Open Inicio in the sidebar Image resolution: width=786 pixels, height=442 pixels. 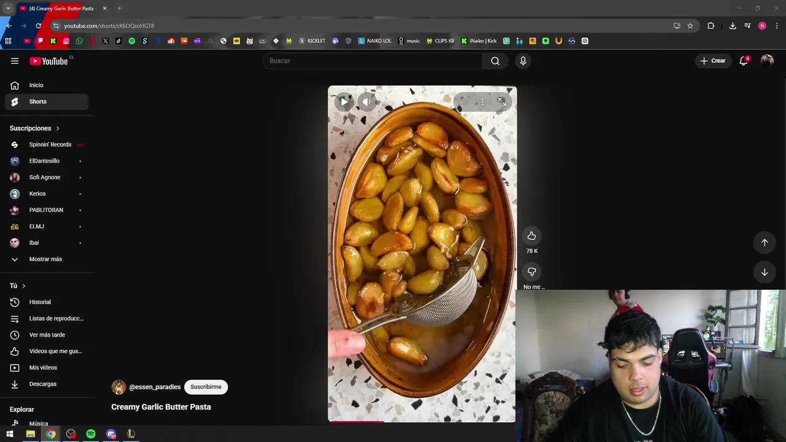(47, 85)
